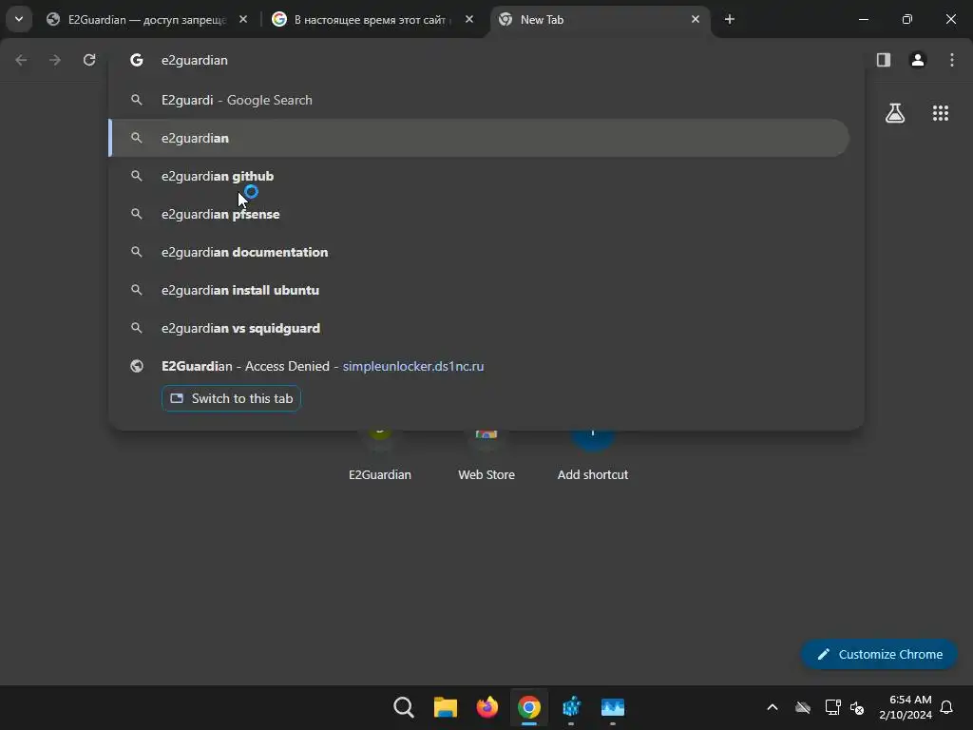Open notifications bell icon

click(947, 707)
